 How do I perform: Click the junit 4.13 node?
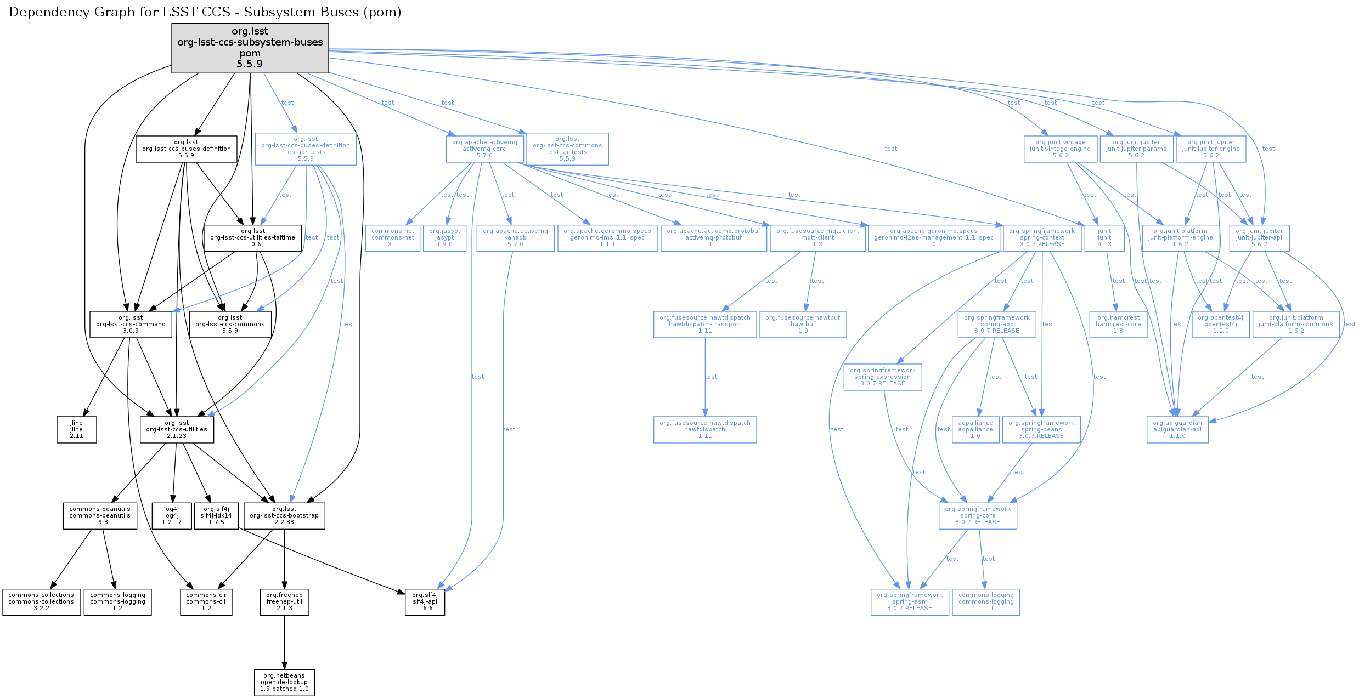pos(1104,238)
